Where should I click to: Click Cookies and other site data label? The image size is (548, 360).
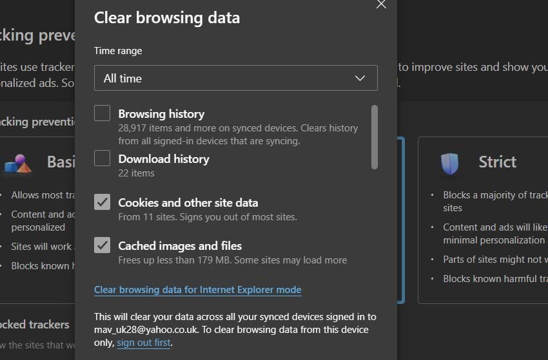click(188, 203)
